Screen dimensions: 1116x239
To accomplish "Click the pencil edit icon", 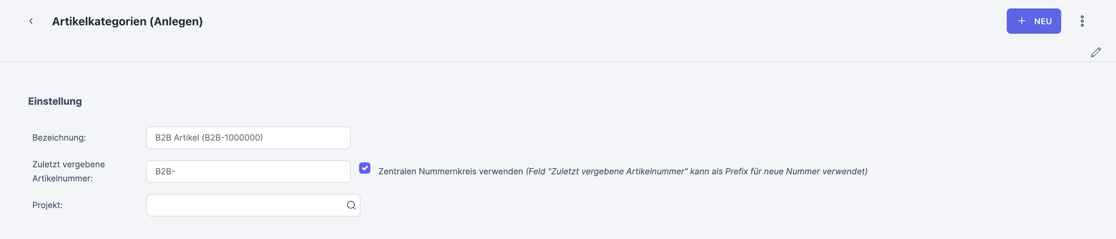I will point(1095,52).
